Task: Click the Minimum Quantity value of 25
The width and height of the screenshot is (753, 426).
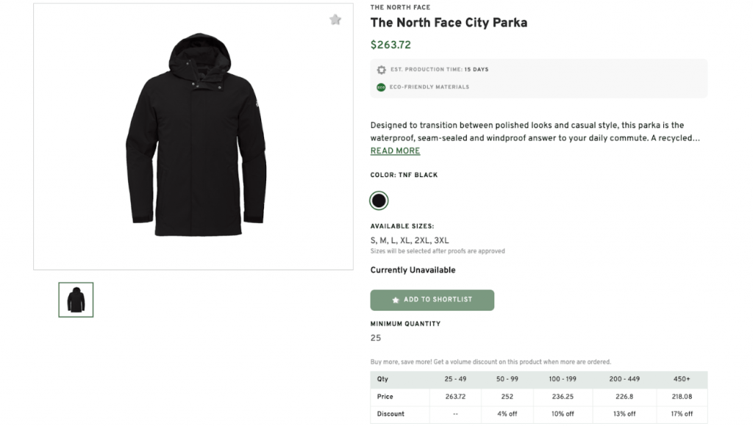Action: pos(376,338)
